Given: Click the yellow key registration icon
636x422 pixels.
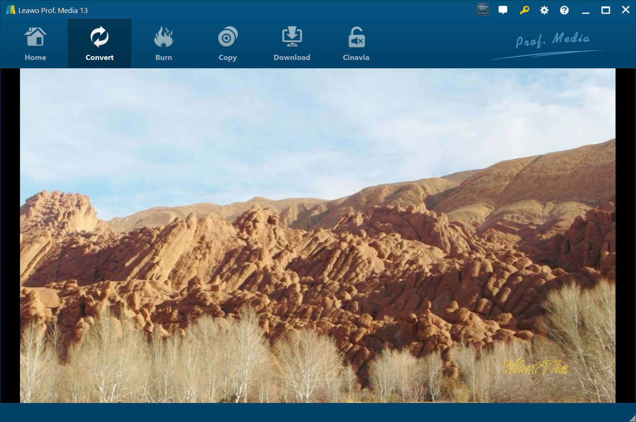Looking at the screenshot, I should click(524, 10).
